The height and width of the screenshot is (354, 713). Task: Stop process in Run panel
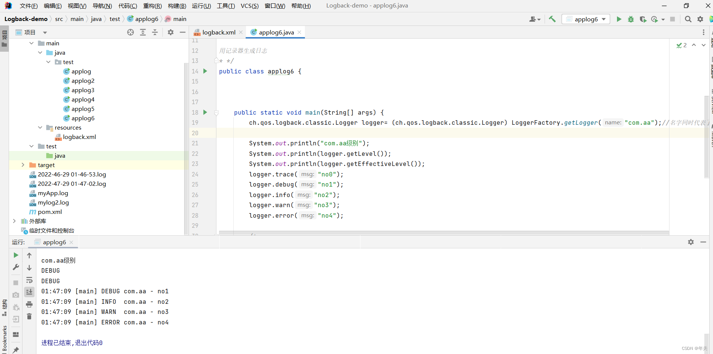point(16,283)
